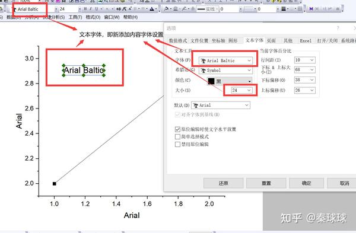The width and height of the screenshot is (356, 233).
Task: Switch to the Excel tab
Action: pos(306,41)
